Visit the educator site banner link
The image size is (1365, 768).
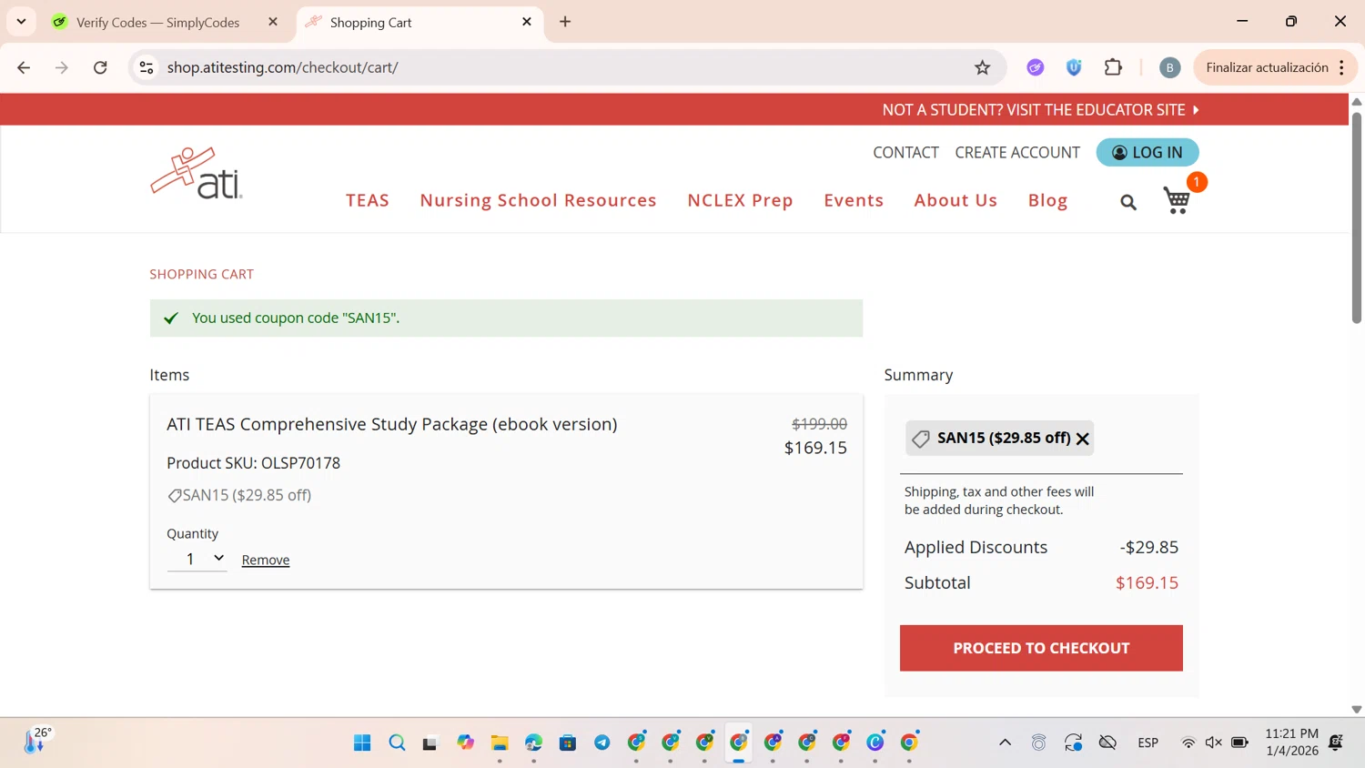[x=1040, y=109]
